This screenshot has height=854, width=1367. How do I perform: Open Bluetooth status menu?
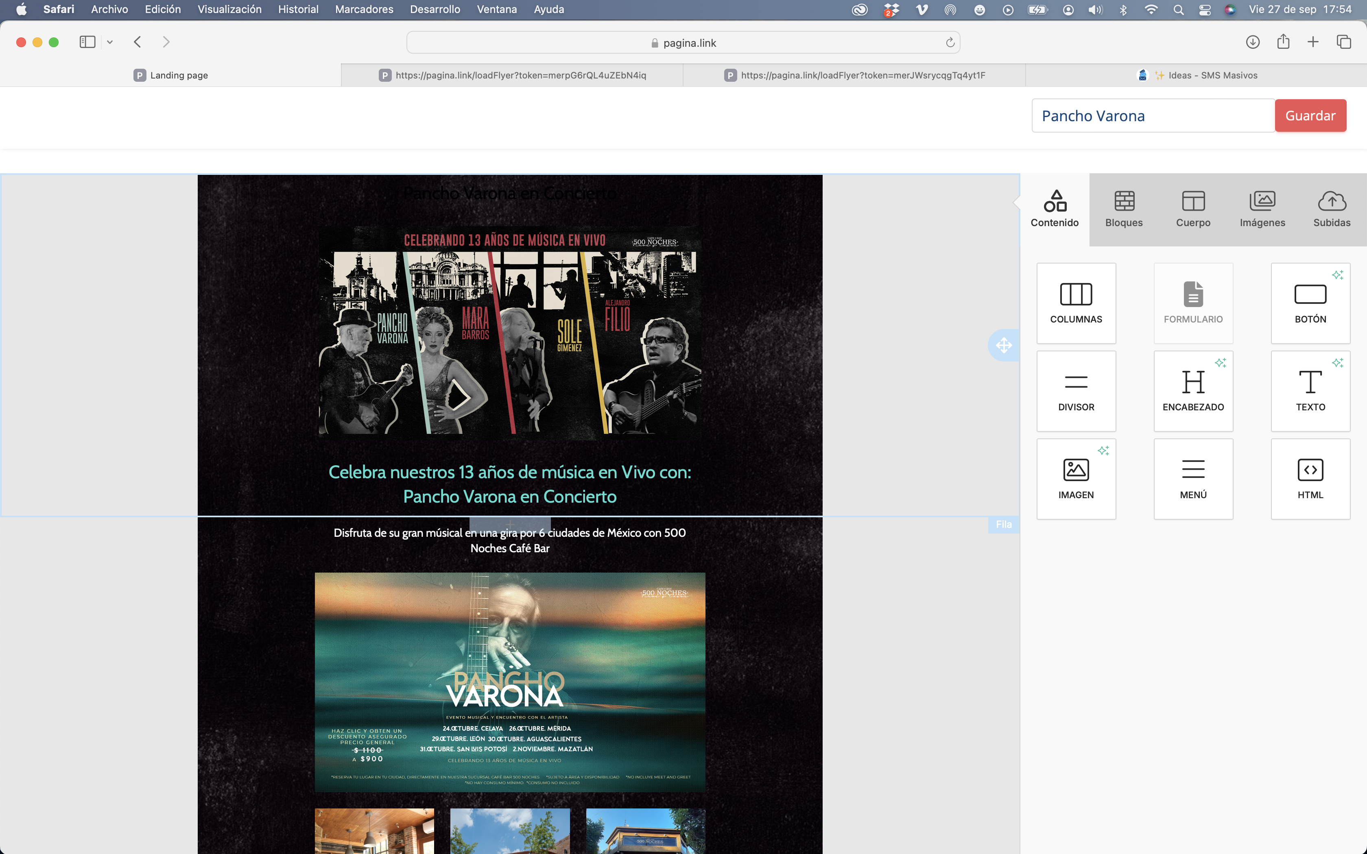coord(1123,10)
